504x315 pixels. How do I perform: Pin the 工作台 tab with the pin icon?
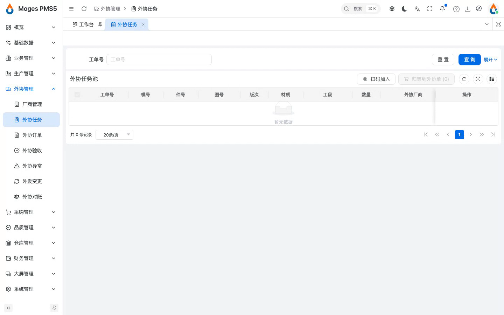point(100,24)
